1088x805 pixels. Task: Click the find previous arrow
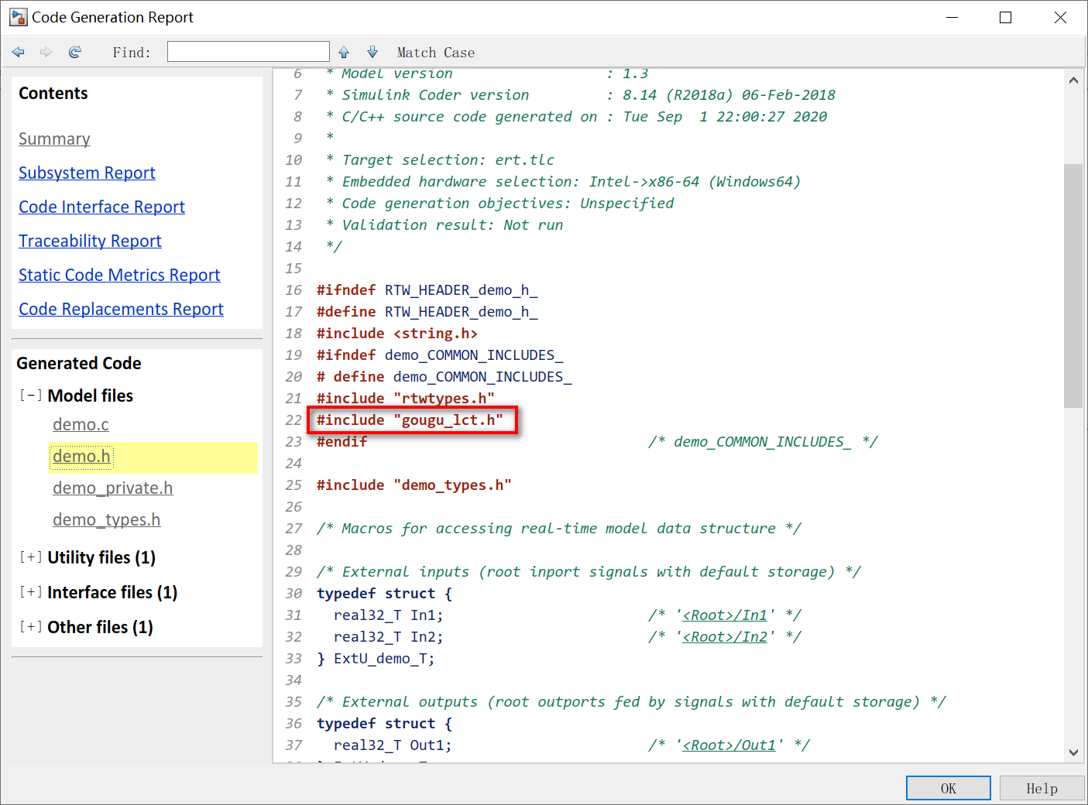(x=343, y=52)
